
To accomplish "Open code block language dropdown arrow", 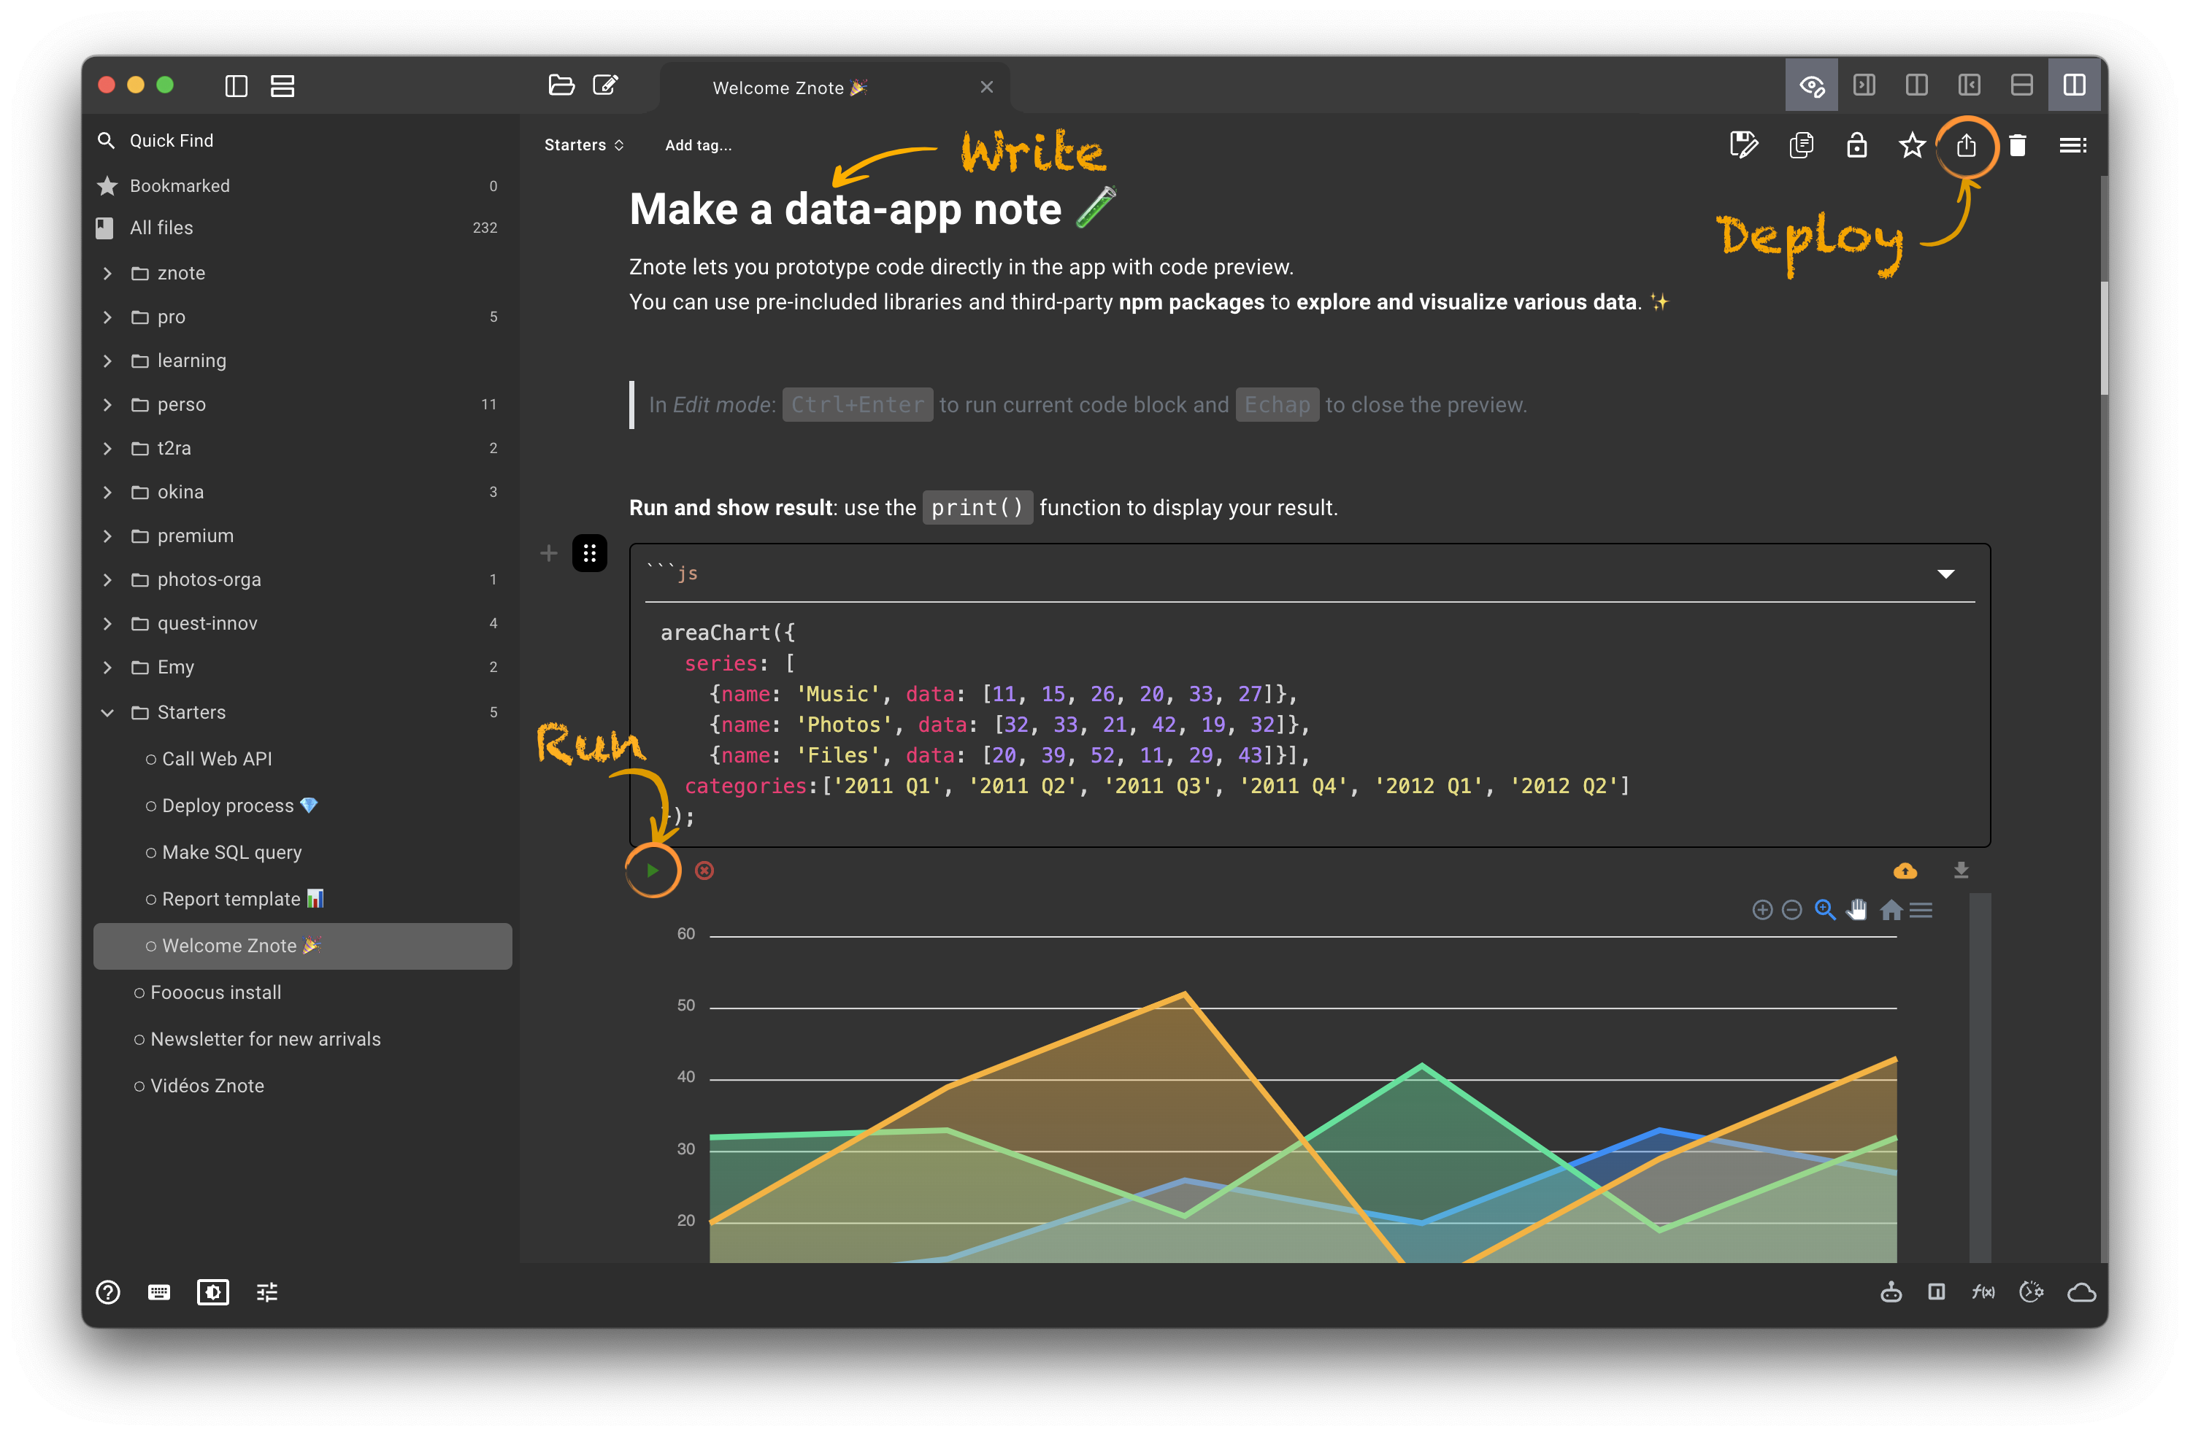I will click(1945, 574).
